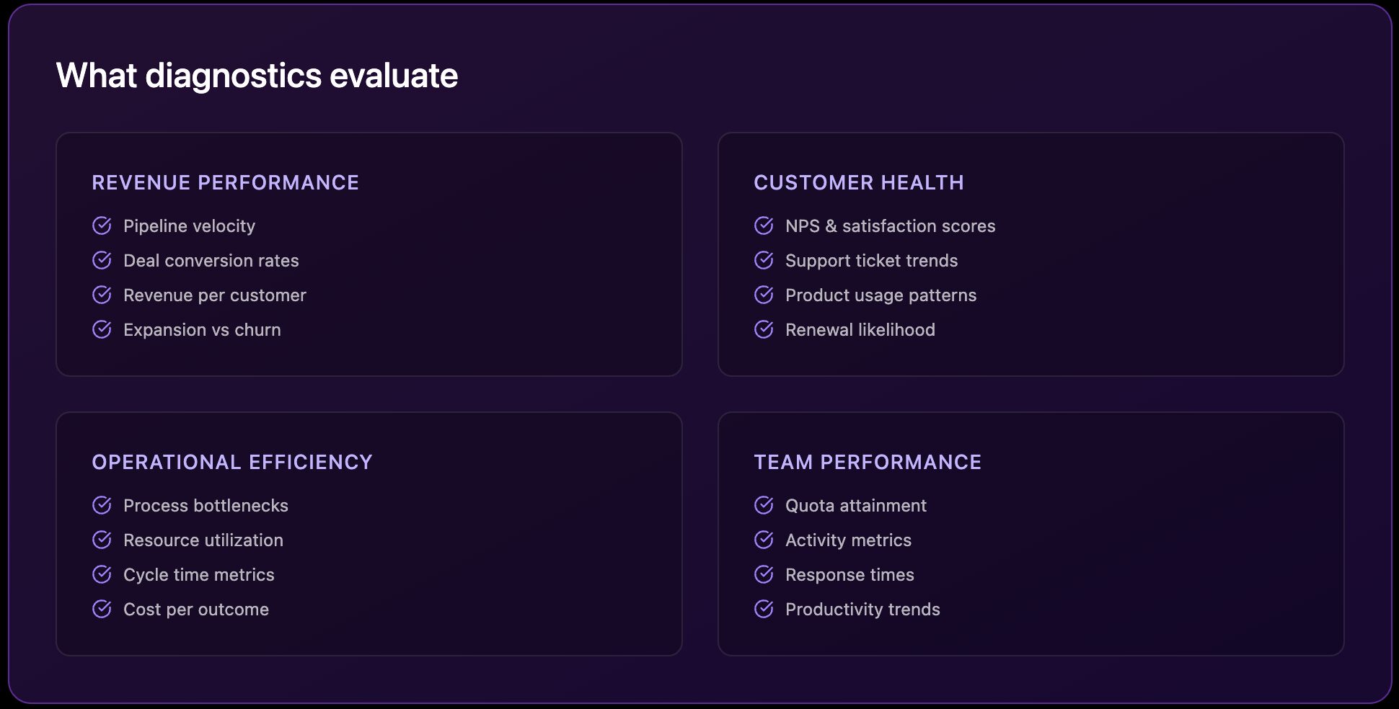The image size is (1399, 709).
Task: Click the Support ticket trends item
Action: click(x=871, y=261)
